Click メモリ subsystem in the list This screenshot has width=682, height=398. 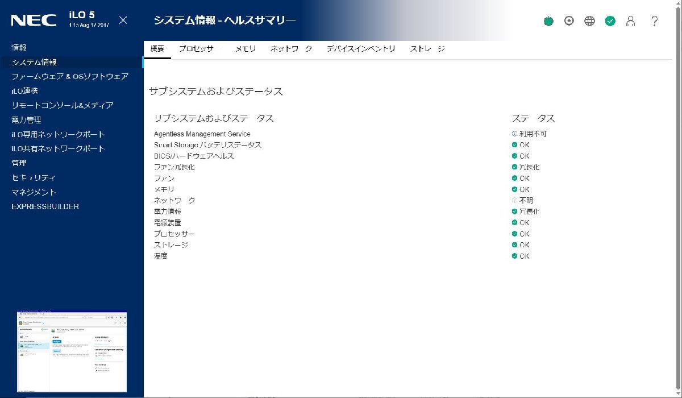[x=164, y=189]
